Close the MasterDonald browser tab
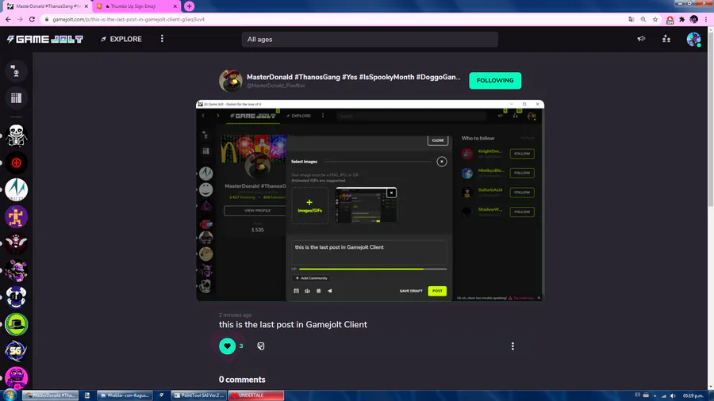This screenshot has width=714, height=401. [86, 6]
